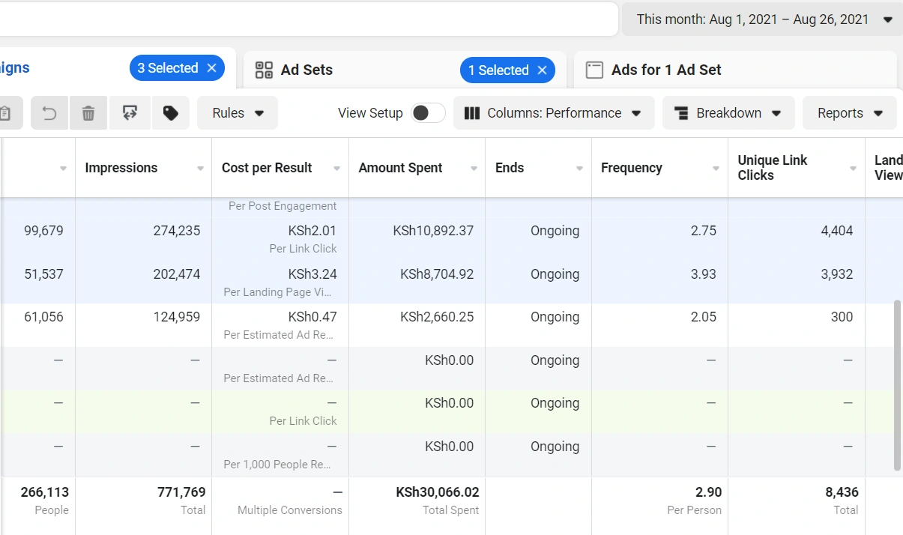Image resolution: width=903 pixels, height=535 pixels.
Task: Click the KSh10,892.37 amount cell
Action: [x=433, y=231]
